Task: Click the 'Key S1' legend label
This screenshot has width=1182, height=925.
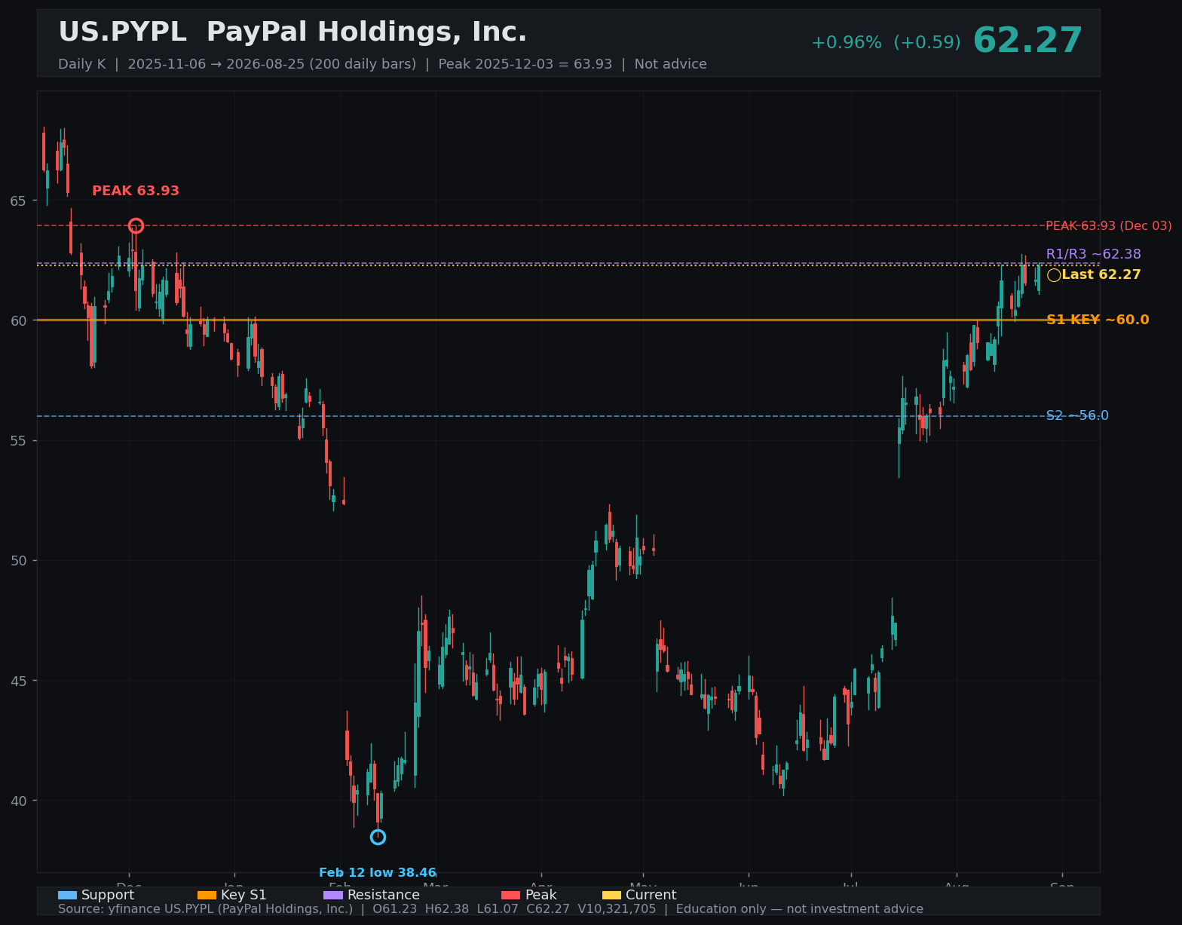Action: coord(243,896)
